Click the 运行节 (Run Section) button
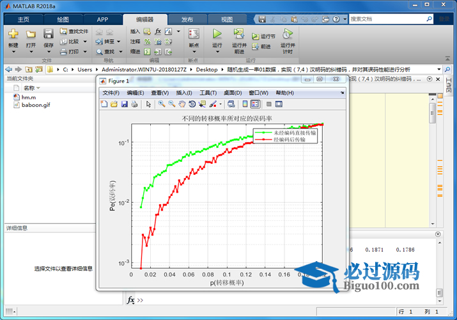Screen dimensions: 457x320 pyautogui.click(x=263, y=36)
